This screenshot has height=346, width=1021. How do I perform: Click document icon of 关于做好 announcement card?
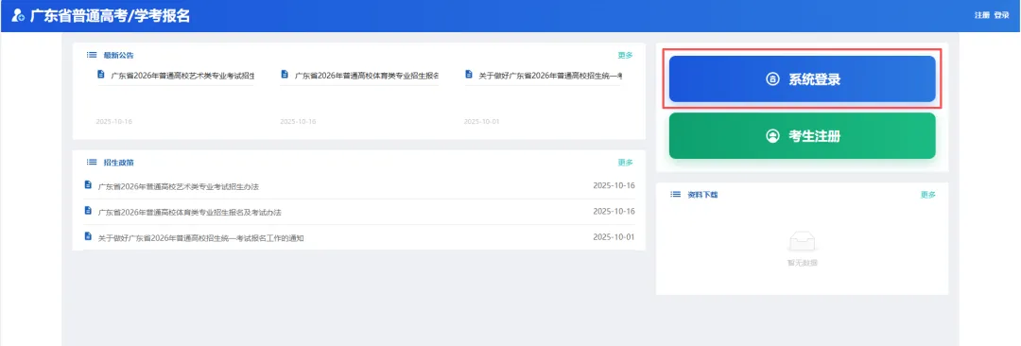pyautogui.click(x=469, y=75)
